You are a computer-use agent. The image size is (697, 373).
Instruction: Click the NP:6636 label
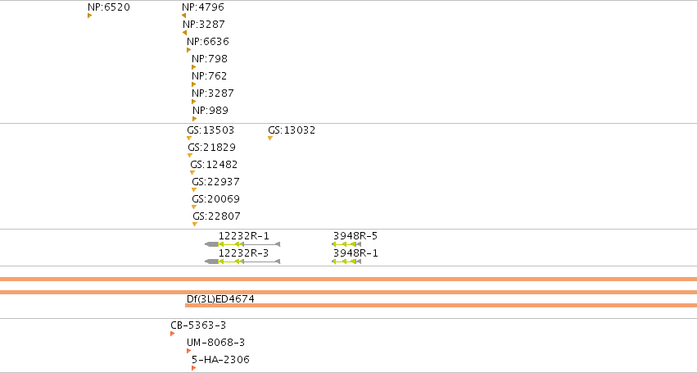click(208, 42)
